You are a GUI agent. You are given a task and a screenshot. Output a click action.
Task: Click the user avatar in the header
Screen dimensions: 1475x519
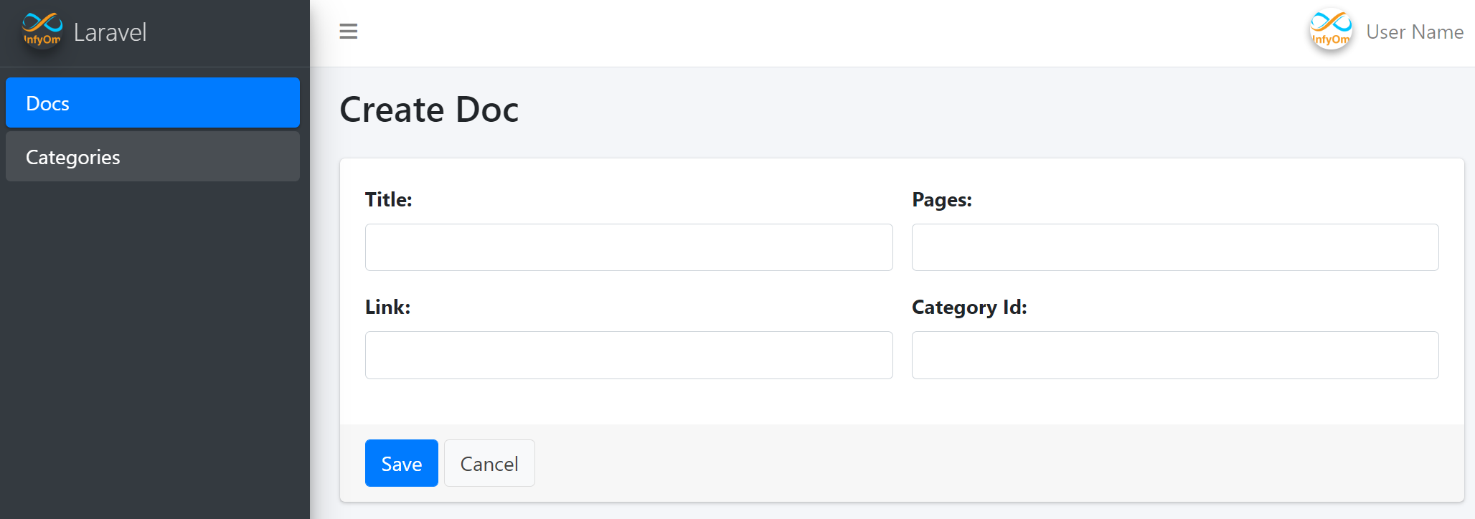1331,32
